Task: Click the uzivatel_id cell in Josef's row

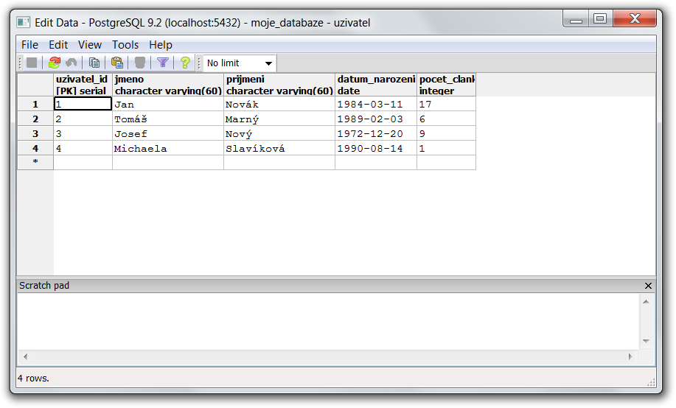Action: (83, 133)
